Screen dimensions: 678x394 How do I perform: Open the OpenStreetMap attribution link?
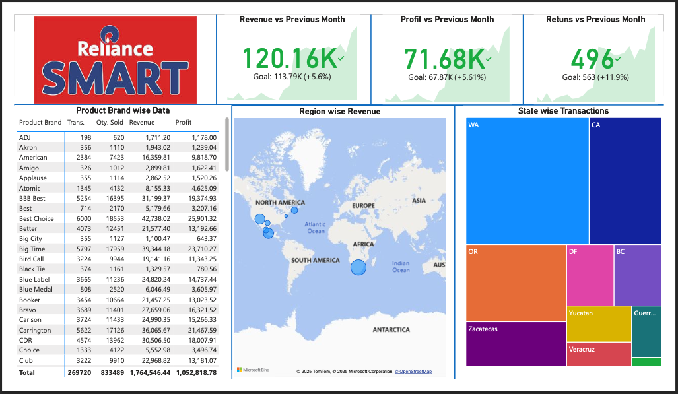pos(413,371)
